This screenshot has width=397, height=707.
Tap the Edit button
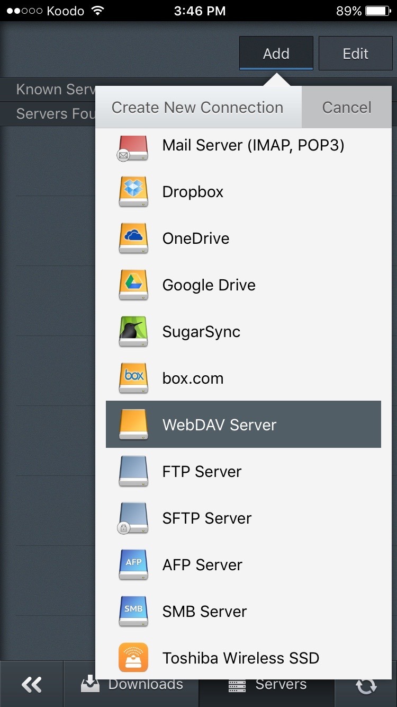(356, 53)
